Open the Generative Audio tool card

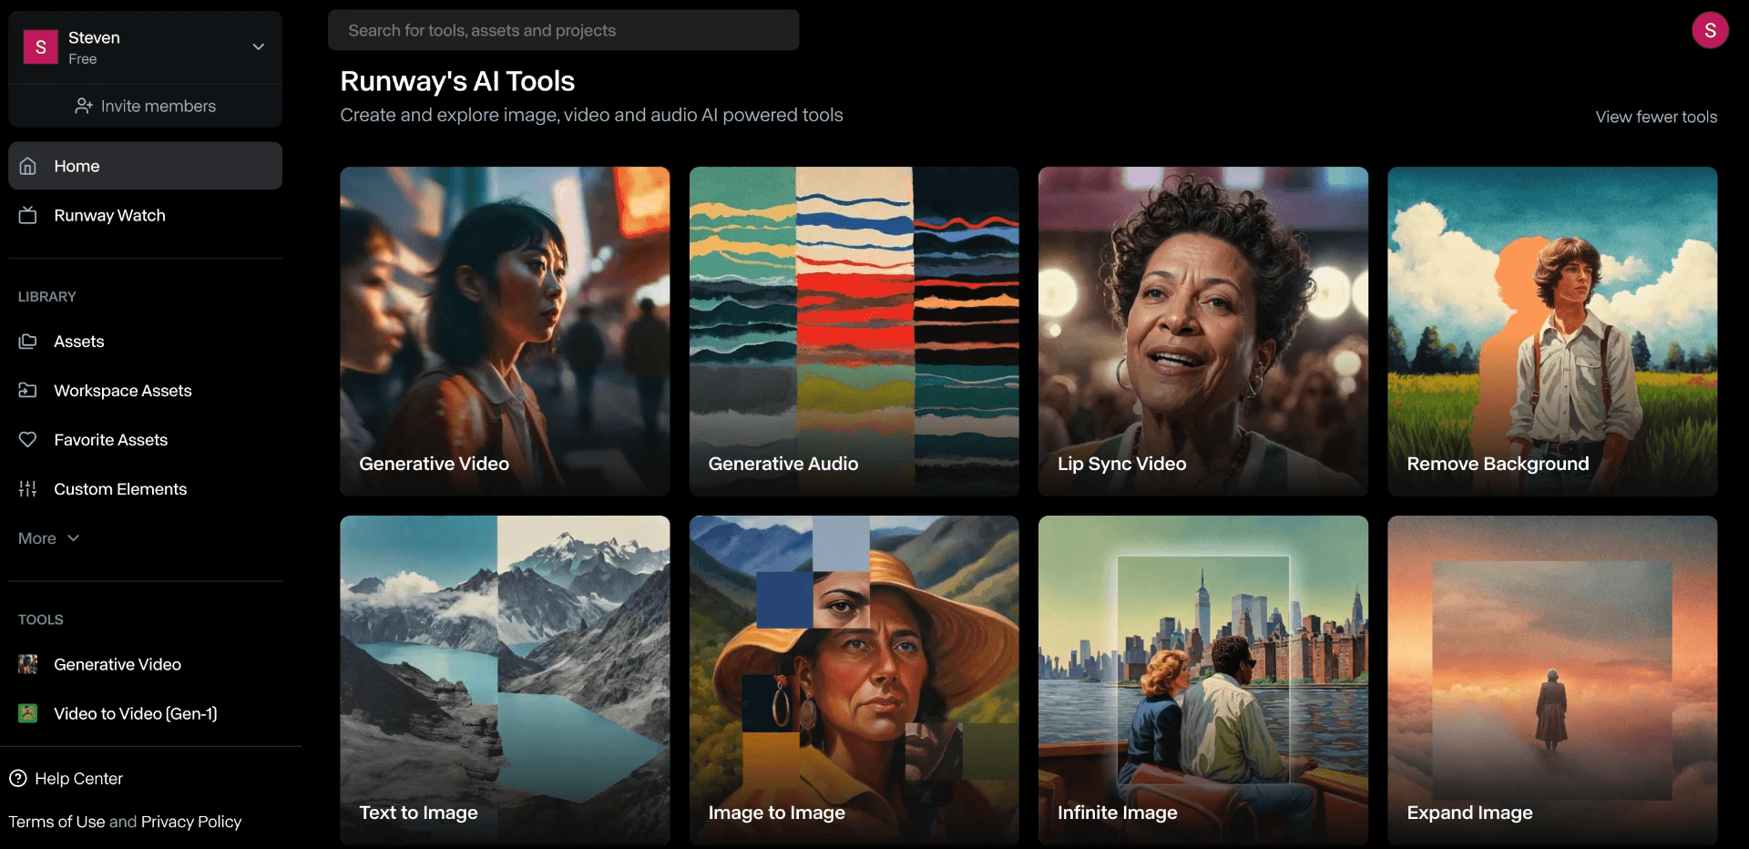point(854,331)
